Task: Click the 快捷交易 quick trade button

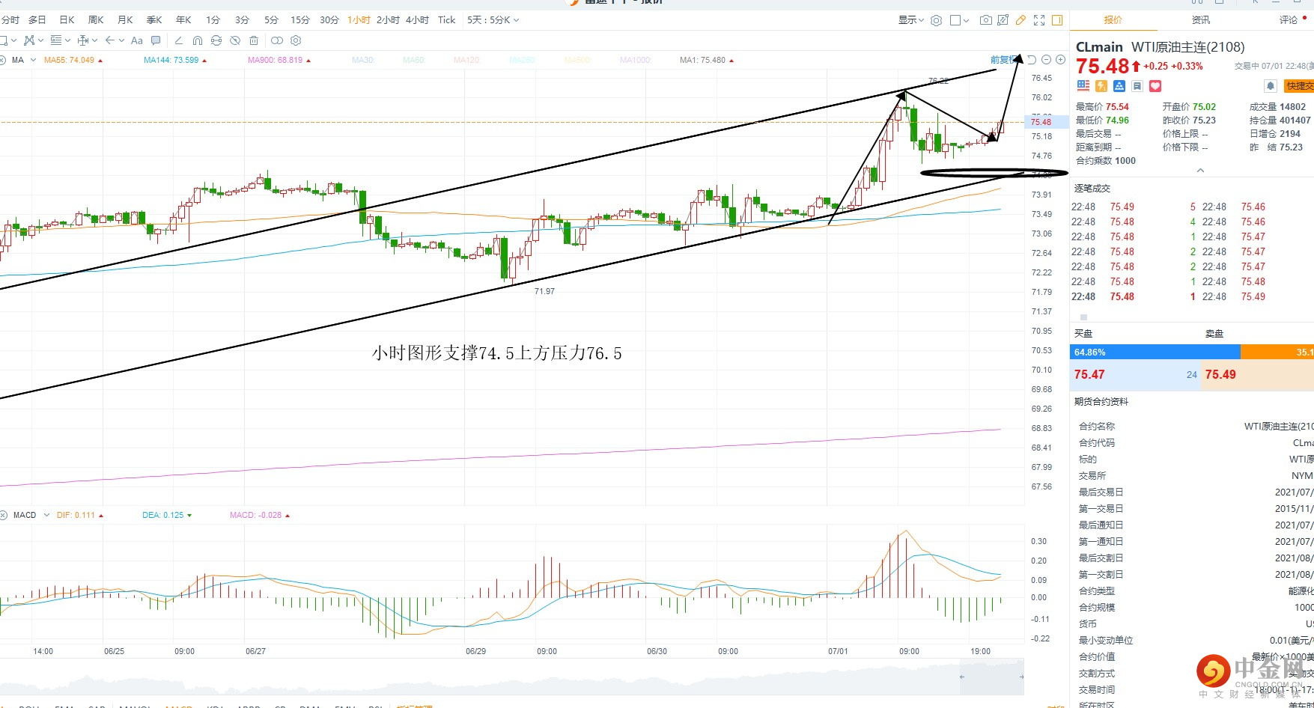Action: coord(1300,86)
